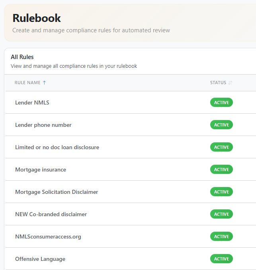The image size is (256, 270).
Task: Sort by the Status column header
Action: coord(218,83)
